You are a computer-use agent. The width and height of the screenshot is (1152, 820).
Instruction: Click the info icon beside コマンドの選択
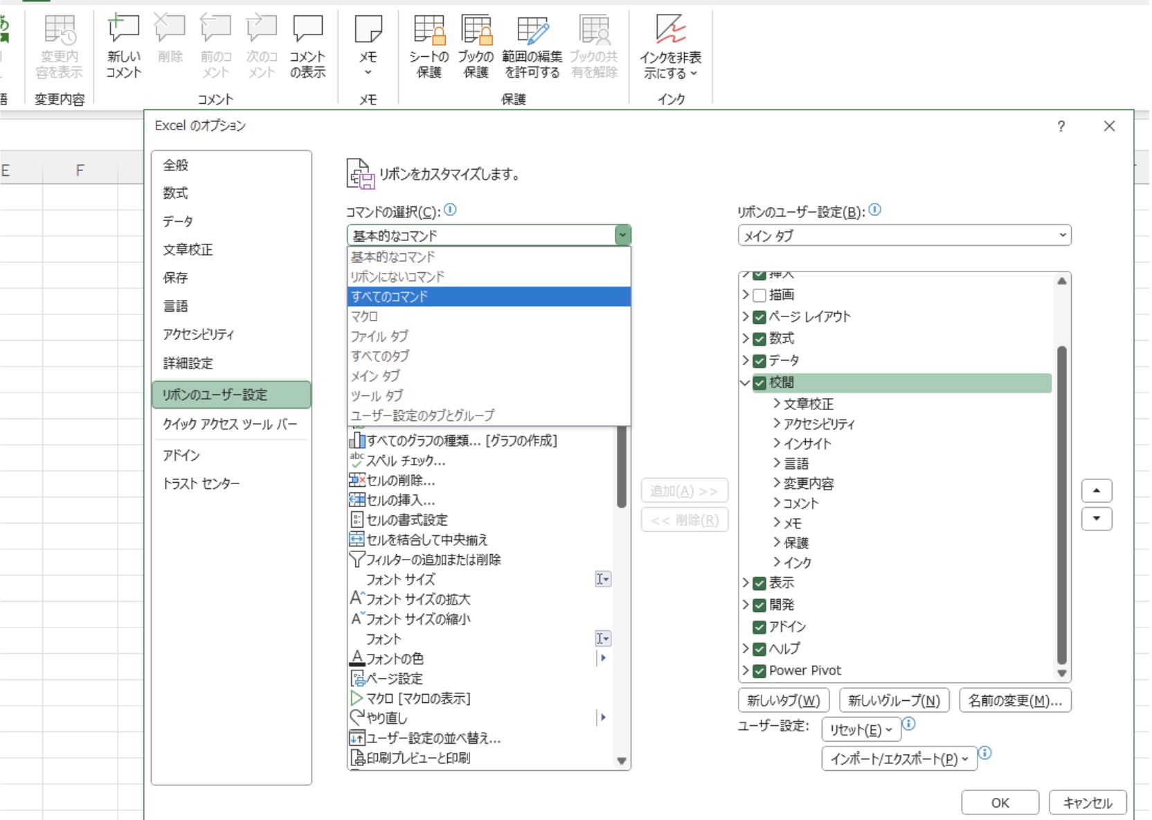[x=450, y=210]
